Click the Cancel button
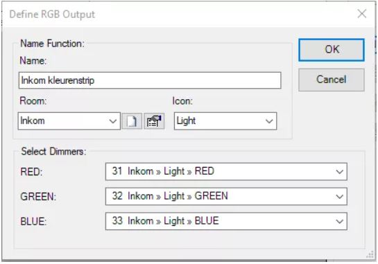Viewport: 378px width, 264px height. 332,80
